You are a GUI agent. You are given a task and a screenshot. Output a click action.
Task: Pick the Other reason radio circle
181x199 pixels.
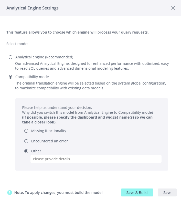pyautogui.click(x=26, y=151)
